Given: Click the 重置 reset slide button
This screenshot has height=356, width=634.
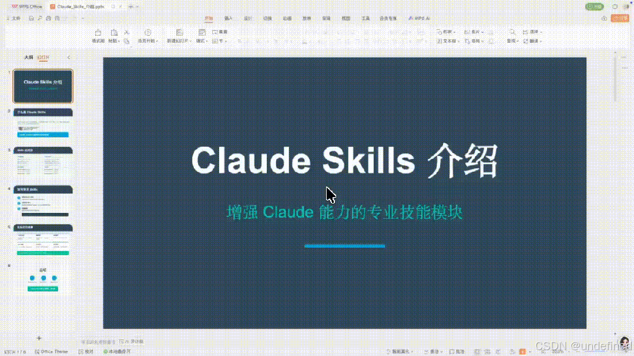Looking at the screenshot, I should click(220, 32).
